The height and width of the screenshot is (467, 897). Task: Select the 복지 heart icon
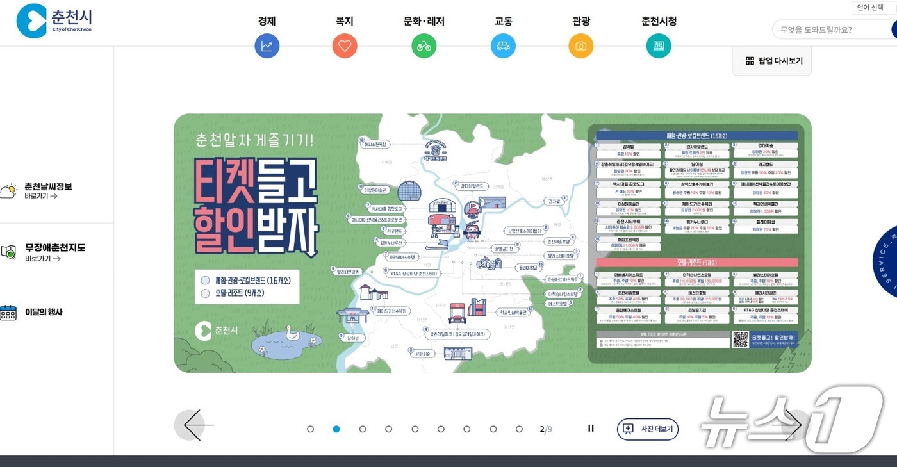point(345,45)
